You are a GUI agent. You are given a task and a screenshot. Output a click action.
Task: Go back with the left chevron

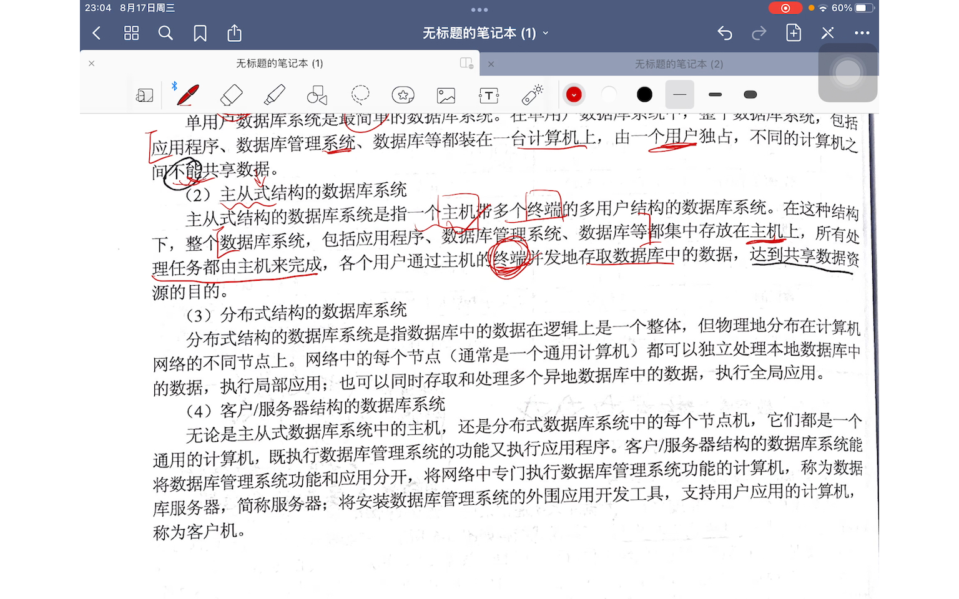97,33
